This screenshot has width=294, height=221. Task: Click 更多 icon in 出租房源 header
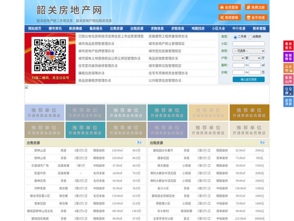click(263, 143)
